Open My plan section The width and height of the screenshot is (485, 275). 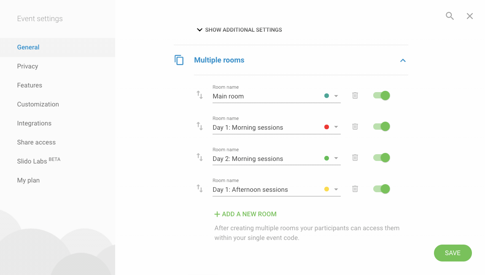(28, 180)
